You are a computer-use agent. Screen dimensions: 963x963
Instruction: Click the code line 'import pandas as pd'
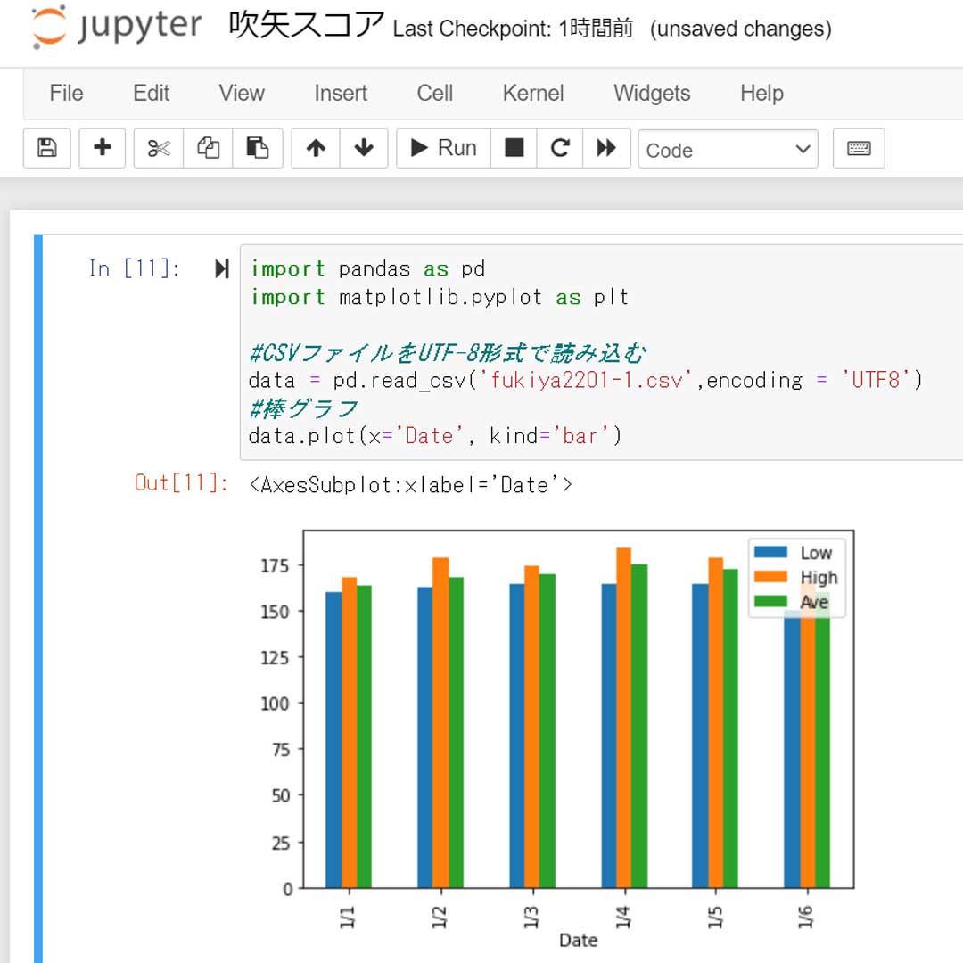[368, 269]
